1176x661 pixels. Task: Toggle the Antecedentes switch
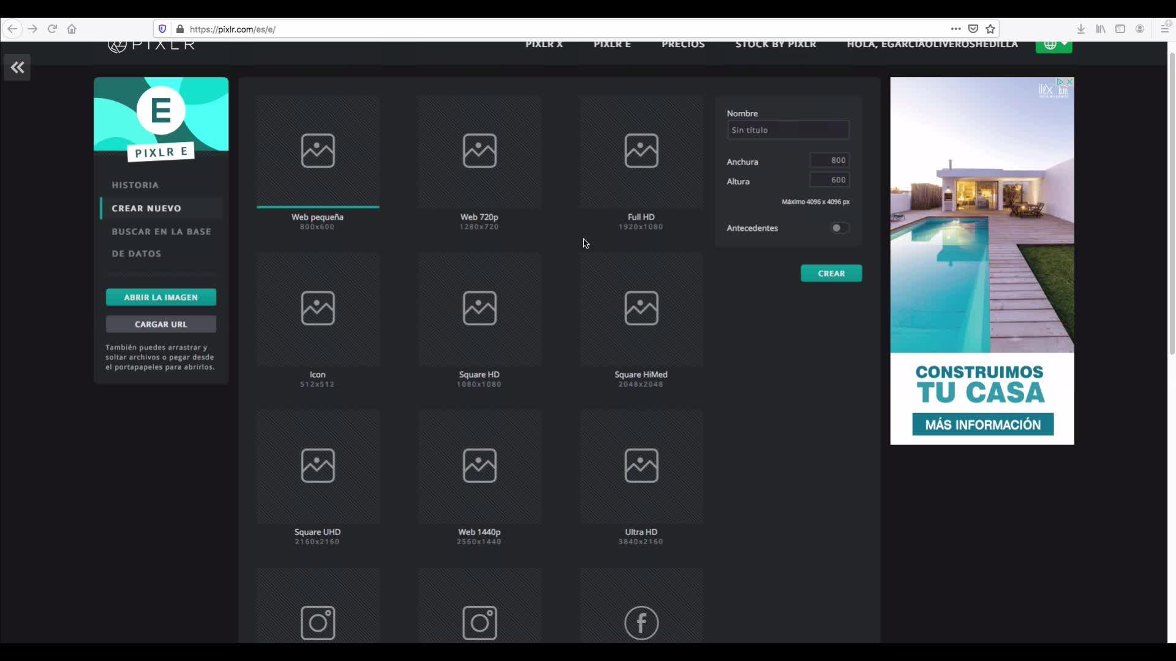pos(839,228)
